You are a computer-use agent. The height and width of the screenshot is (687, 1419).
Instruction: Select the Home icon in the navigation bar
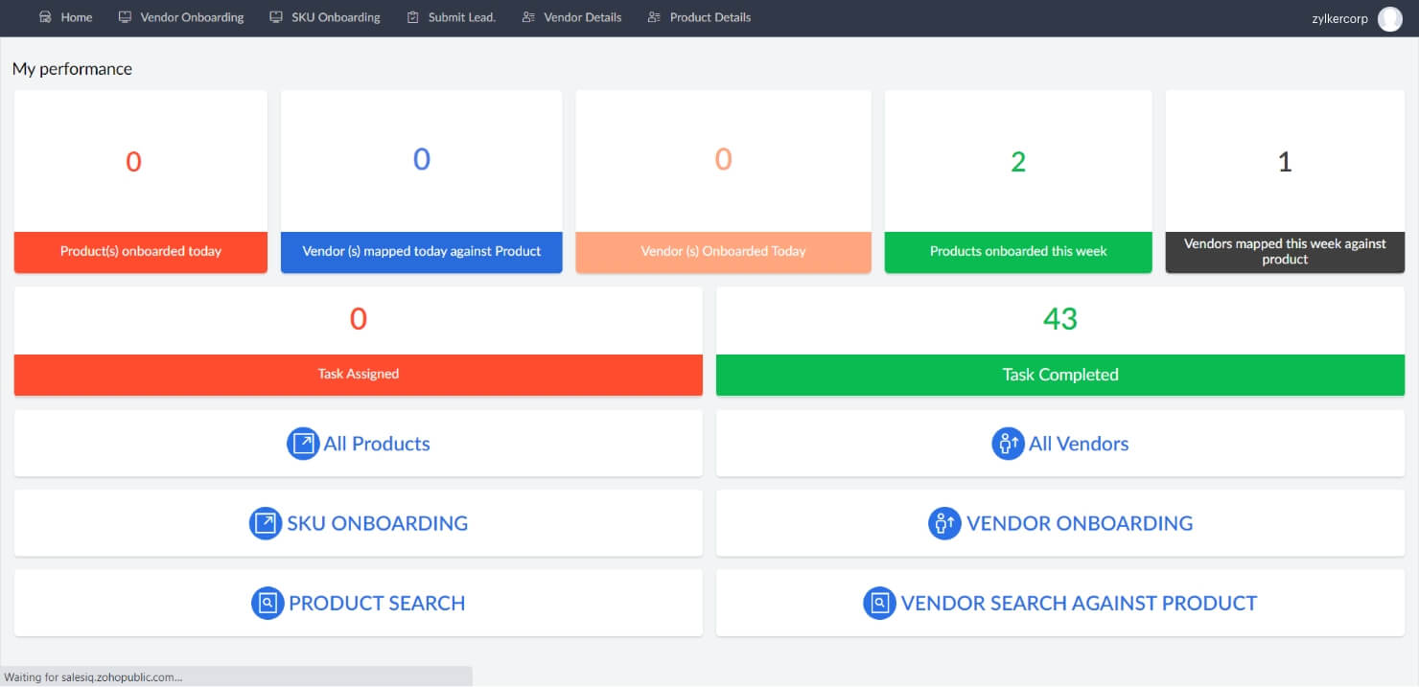pos(44,17)
